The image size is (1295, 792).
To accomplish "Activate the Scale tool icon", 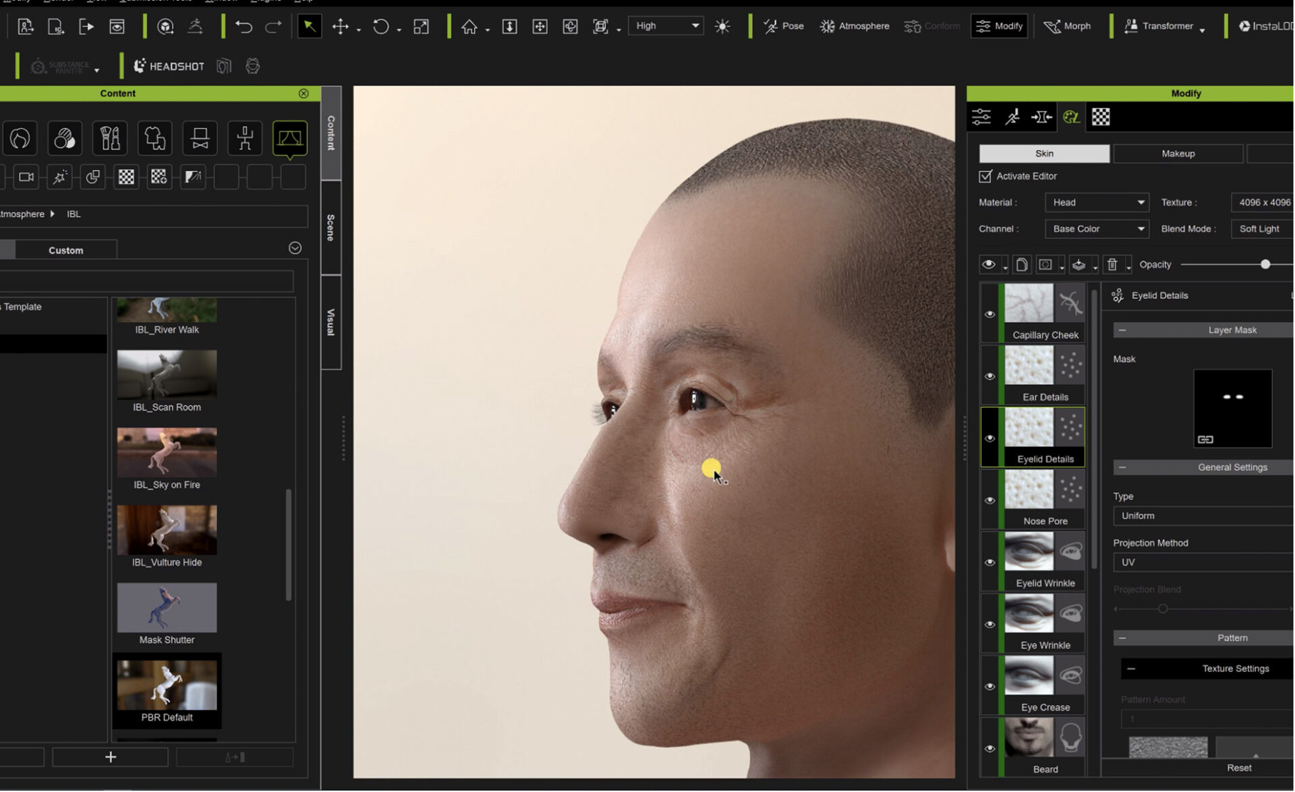I will click(x=421, y=26).
